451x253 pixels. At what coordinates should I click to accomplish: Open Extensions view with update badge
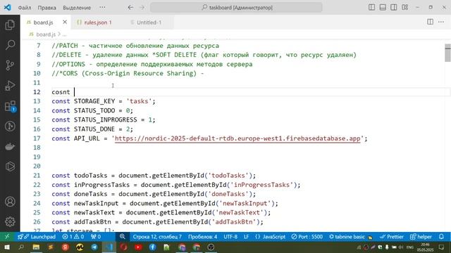pyautogui.click(x=10, y=106)
